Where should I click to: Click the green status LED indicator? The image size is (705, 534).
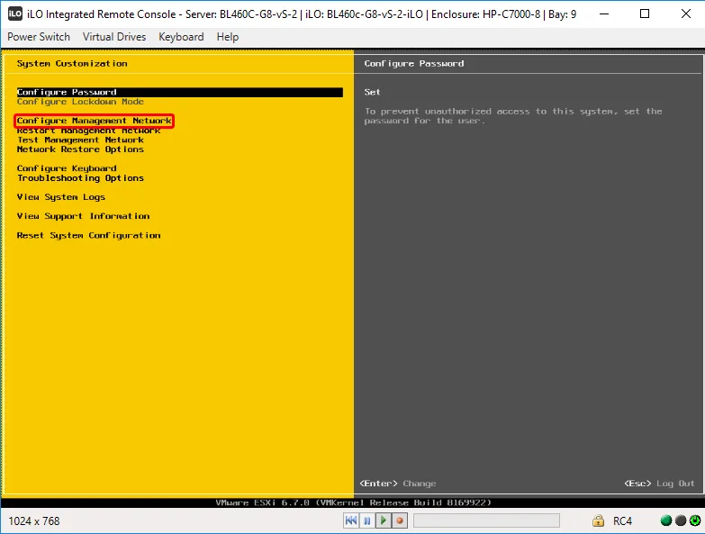pyautogui.click(x=666, y=520)
